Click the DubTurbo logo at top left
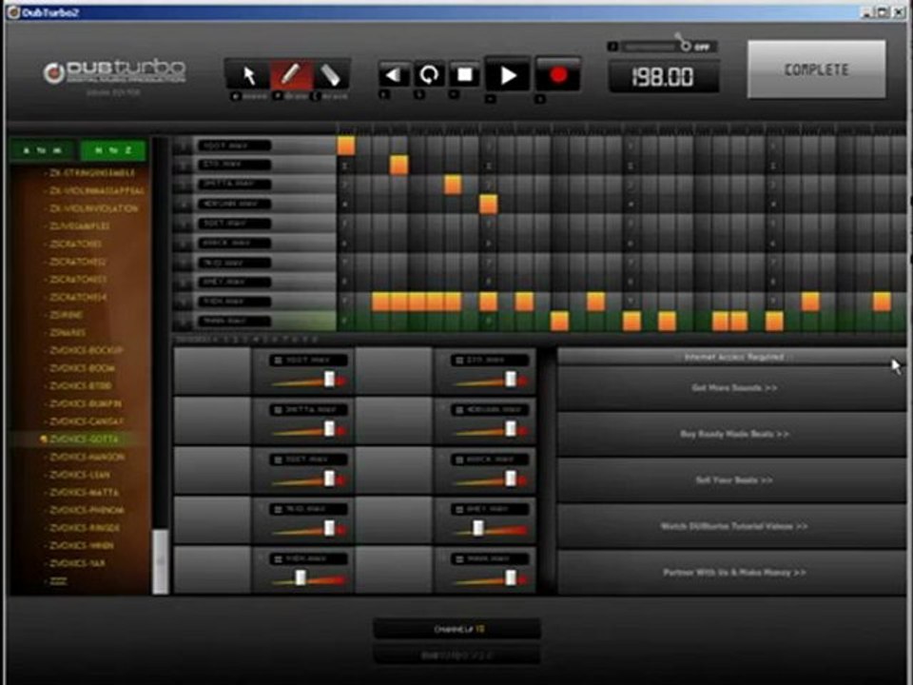The height and width of the screenshot is (685, 913). pyautogui.click(x=114, y=73)
